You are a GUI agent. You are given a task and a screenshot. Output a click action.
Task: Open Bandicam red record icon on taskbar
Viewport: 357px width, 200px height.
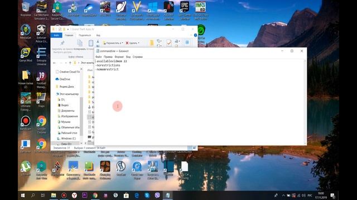click(64, 195)
